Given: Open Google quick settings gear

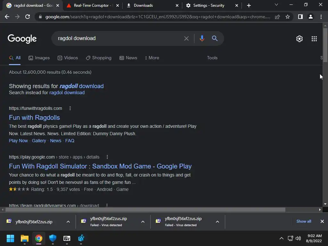Looking at the screenshot, I should (299, 39).
